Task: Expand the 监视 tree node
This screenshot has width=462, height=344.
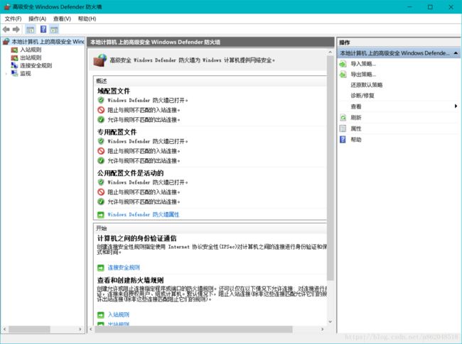Action: (x=6, y=74)
